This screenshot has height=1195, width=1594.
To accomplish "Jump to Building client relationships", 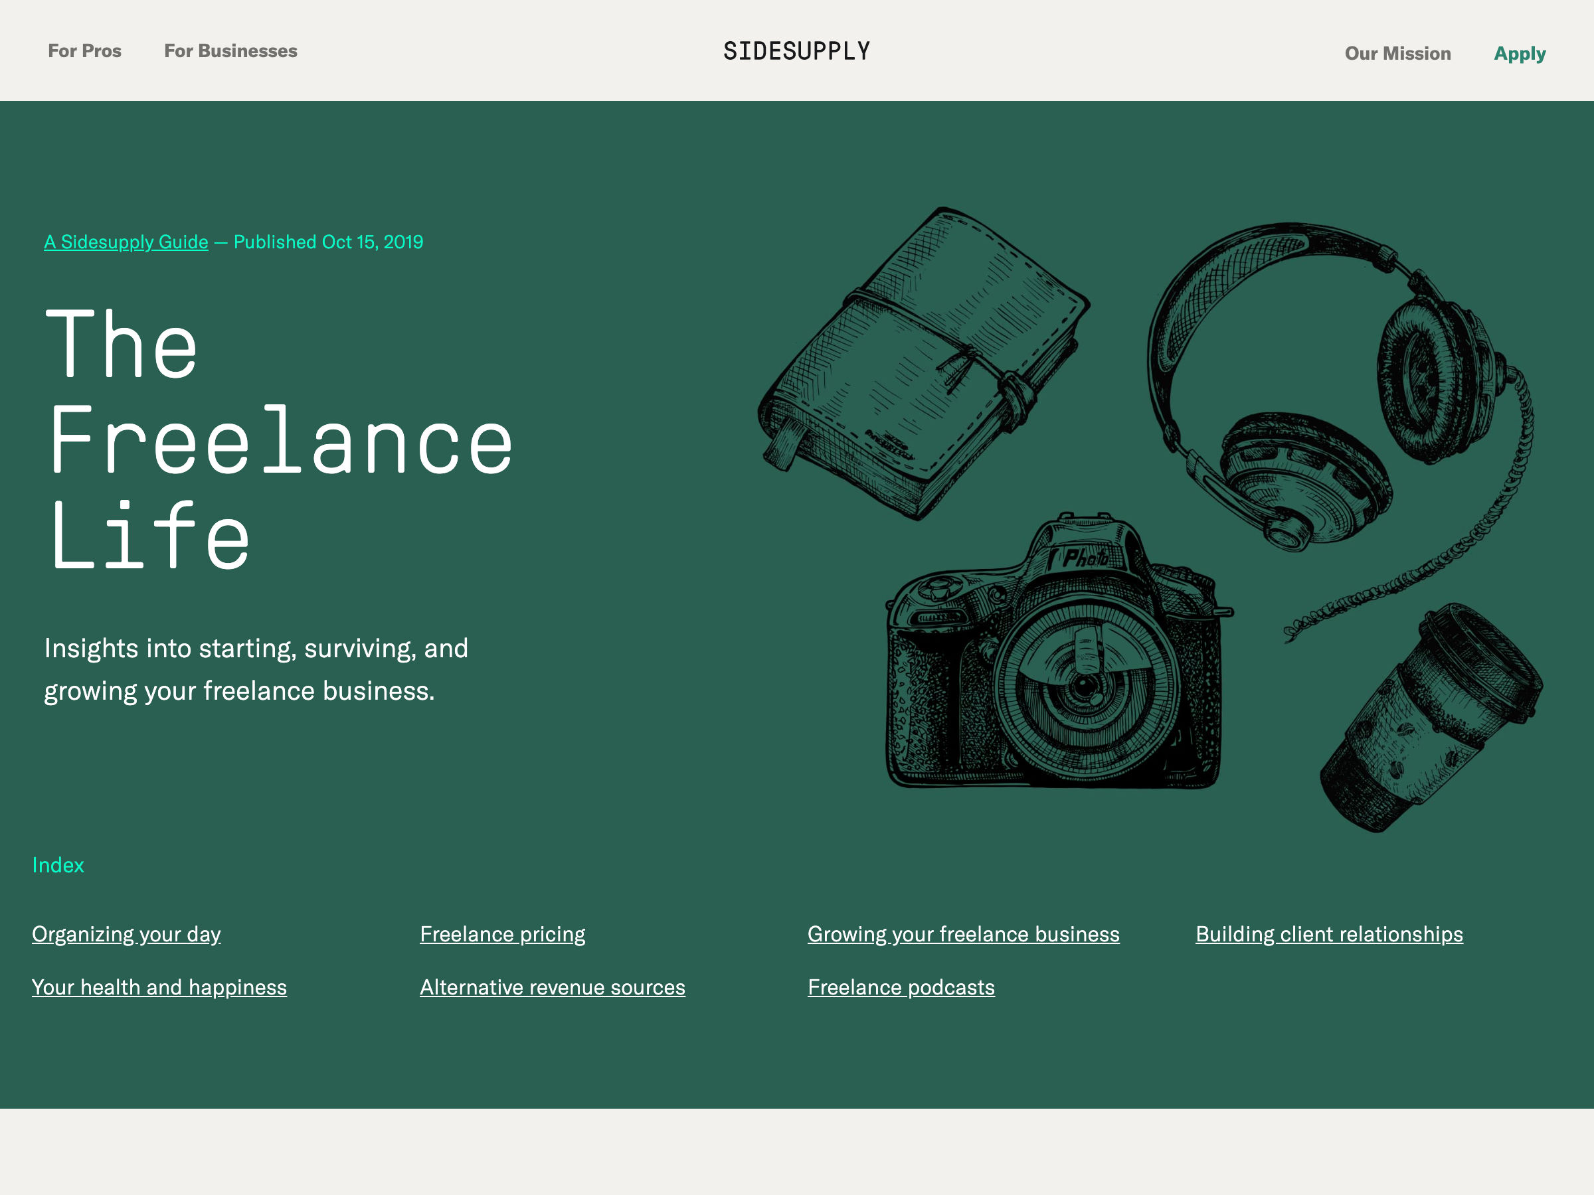I will [1329, 934].
